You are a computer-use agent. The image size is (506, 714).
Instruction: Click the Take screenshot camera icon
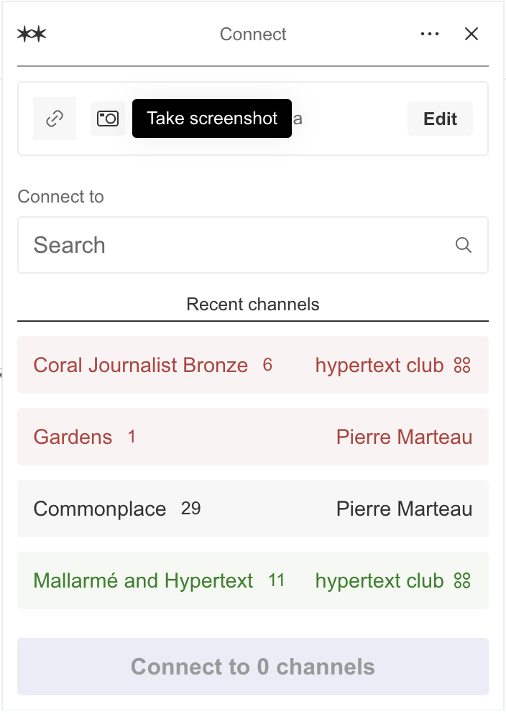[x=108, y=119]
